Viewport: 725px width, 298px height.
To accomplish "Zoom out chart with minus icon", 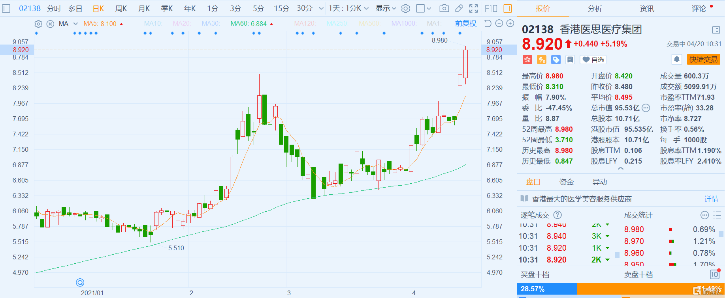I will click(499, 24).
